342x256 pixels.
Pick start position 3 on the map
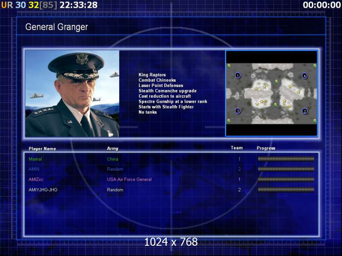(x=238, y=111)
